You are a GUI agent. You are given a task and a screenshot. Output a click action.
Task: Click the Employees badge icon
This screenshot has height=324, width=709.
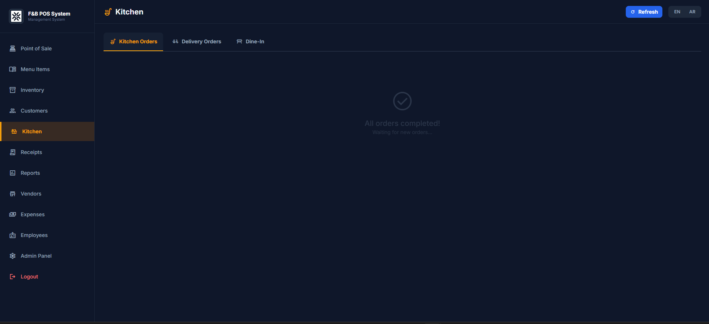[13, 235]
